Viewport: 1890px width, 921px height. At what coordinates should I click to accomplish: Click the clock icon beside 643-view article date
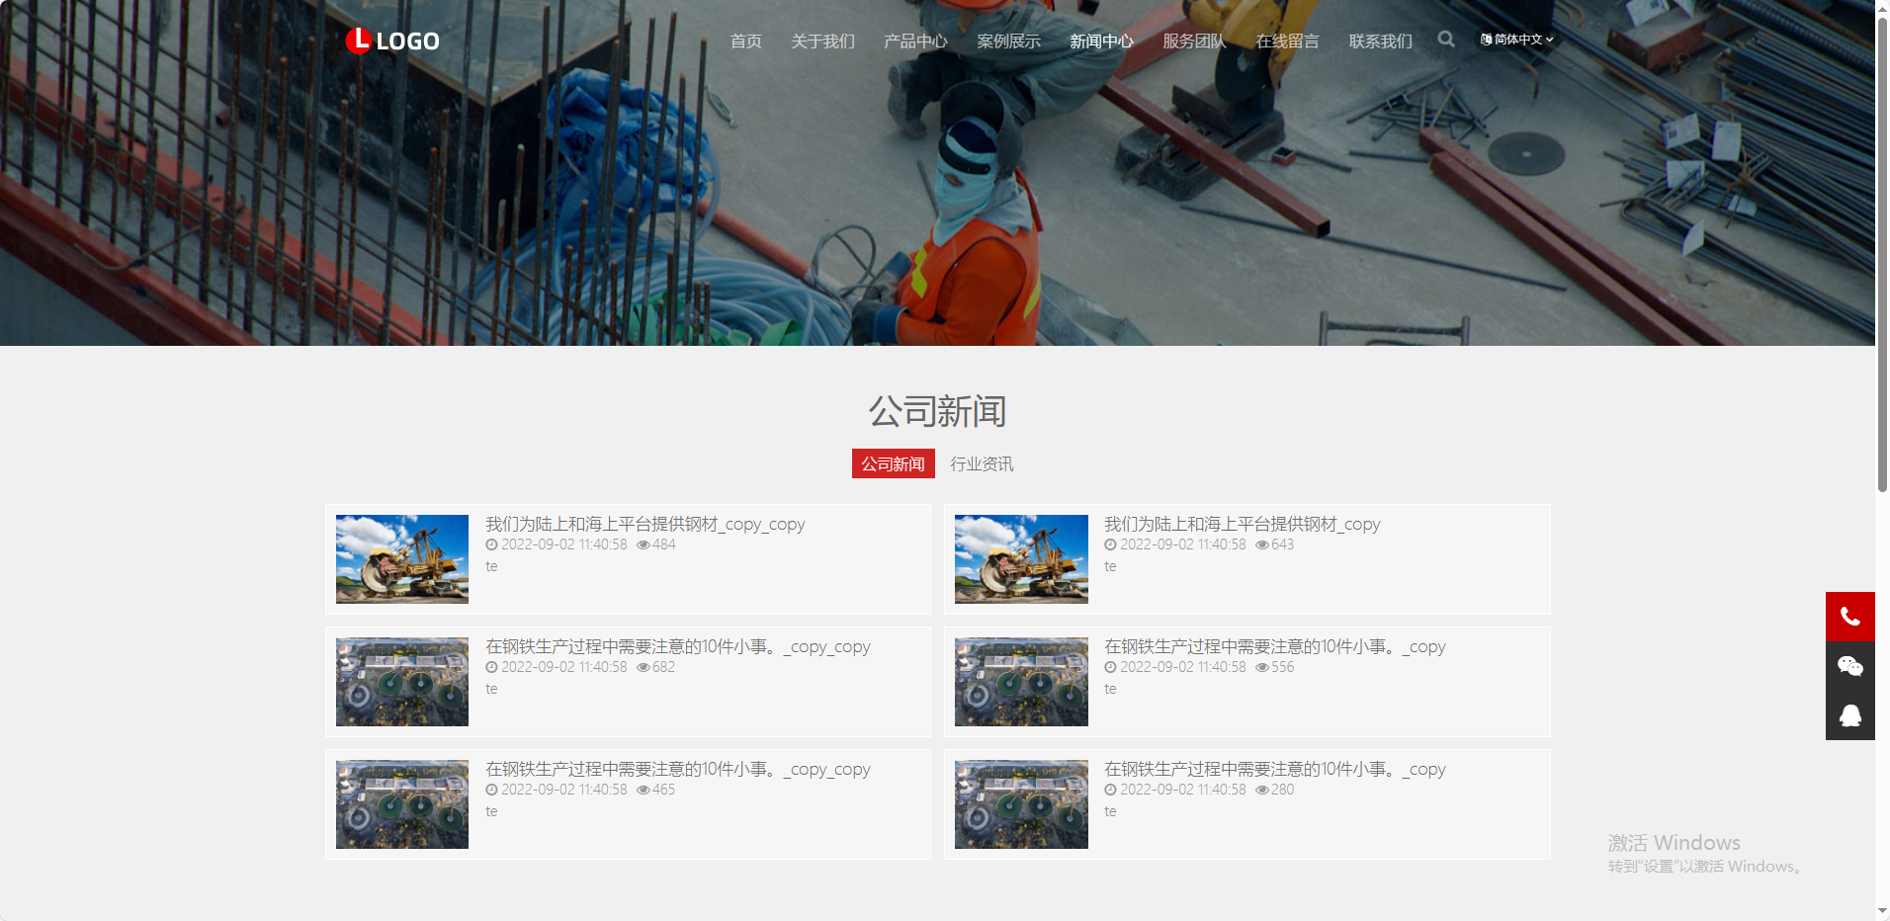[1110, 544]
